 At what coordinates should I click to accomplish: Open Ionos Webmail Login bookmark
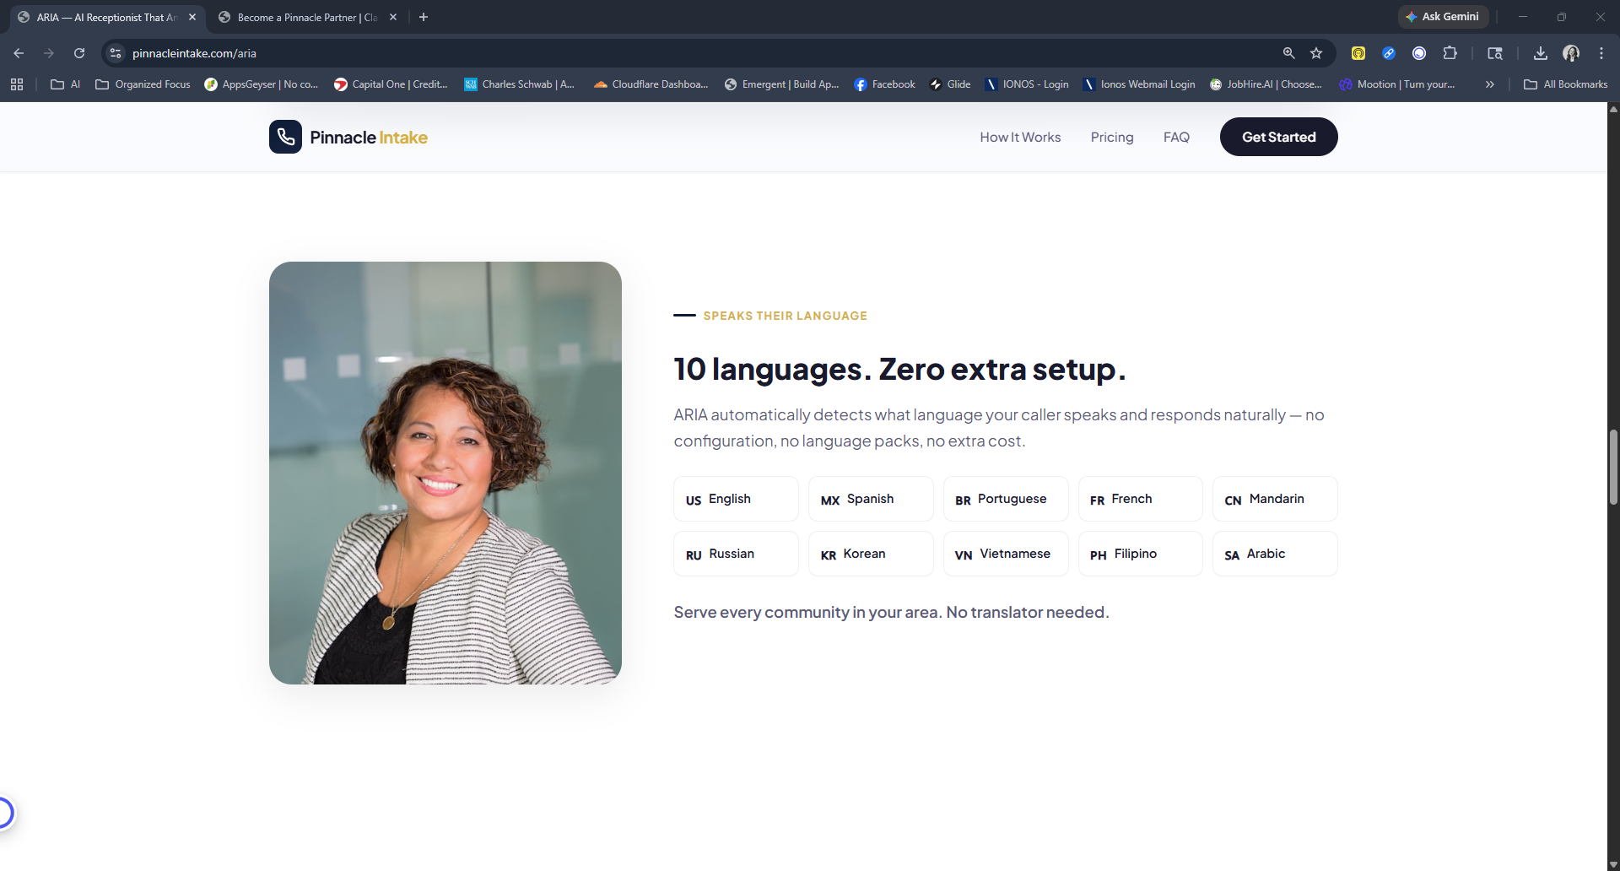pyautogui.click(x=1139, y=84)
